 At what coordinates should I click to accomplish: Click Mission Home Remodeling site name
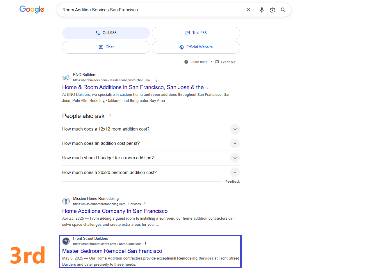[96, 199]
